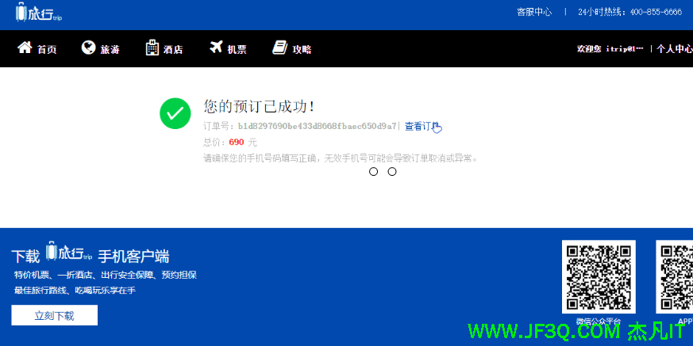This screenshot has height=346, width=693.
Task: Select the second circle indicator
Action: click(x=392, y=172)
